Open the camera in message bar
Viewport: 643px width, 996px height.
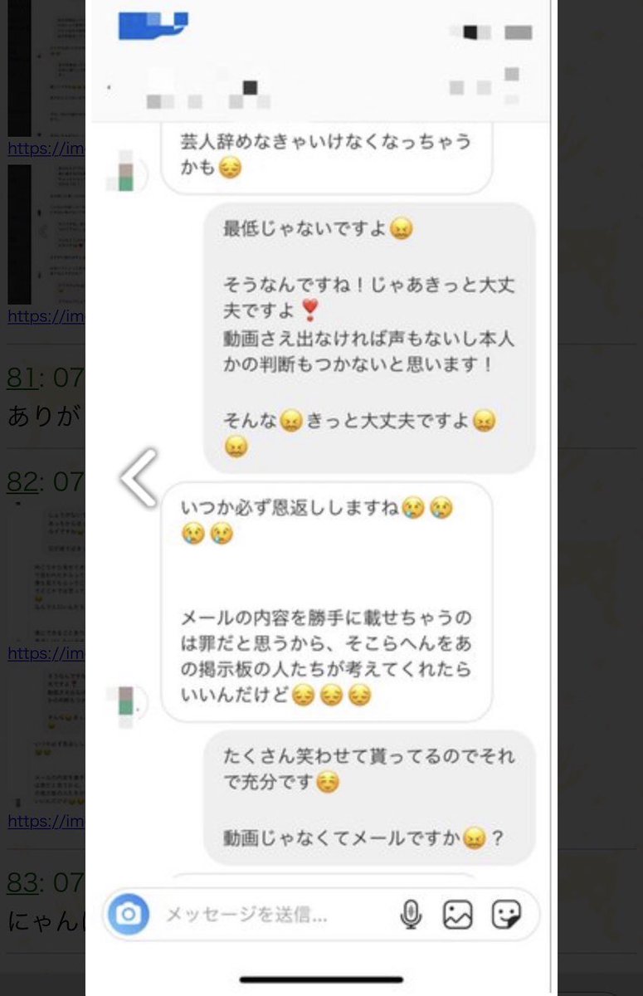(x=128, y=915)
